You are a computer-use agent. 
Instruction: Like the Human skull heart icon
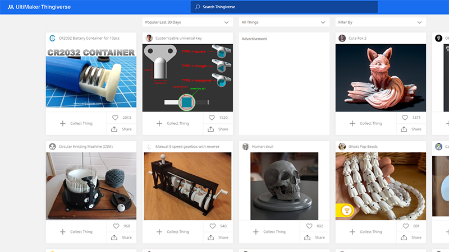(309, 226)
